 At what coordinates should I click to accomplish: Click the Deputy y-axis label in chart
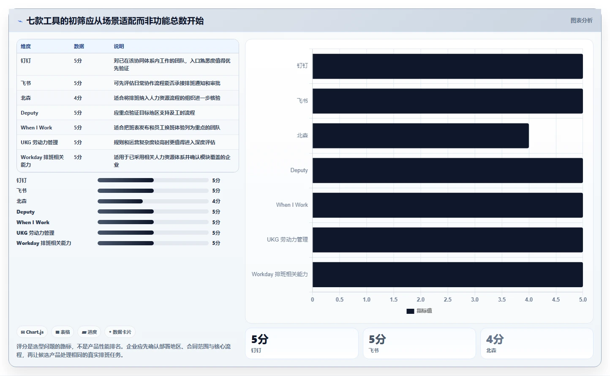click(299, 170)
